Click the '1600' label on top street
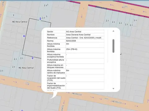The height and width of the screenshot is (111, 149). tap(125, 6)
